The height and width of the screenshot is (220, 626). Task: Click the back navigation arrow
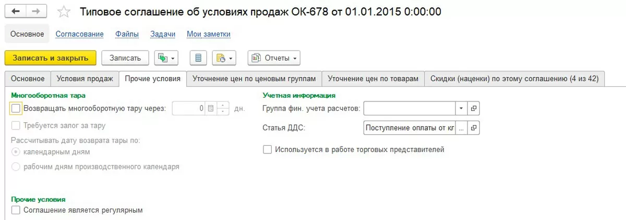pyautogui.click(x=15, y=11)
